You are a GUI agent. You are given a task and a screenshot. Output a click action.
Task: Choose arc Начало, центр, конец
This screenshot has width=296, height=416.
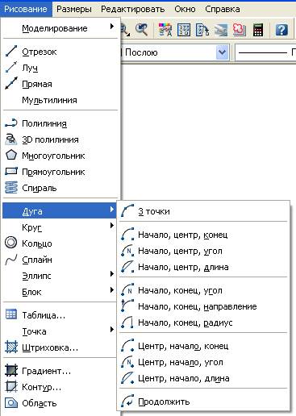point(203,235)
